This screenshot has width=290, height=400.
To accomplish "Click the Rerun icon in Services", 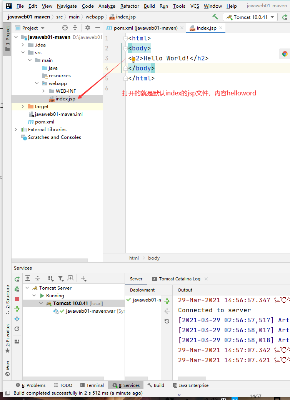I will coord(17,279).
